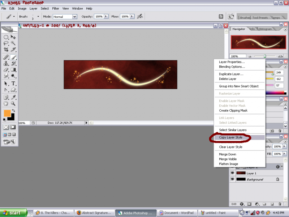The height and width of the screenshot is (217, 289).
Task: Edit in ImageReady button
Action: pos(10,142)
